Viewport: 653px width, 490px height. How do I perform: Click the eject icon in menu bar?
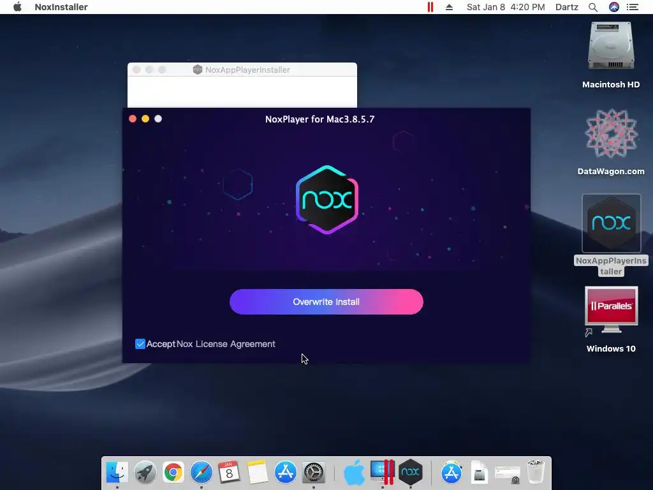[x=449, y=7]
